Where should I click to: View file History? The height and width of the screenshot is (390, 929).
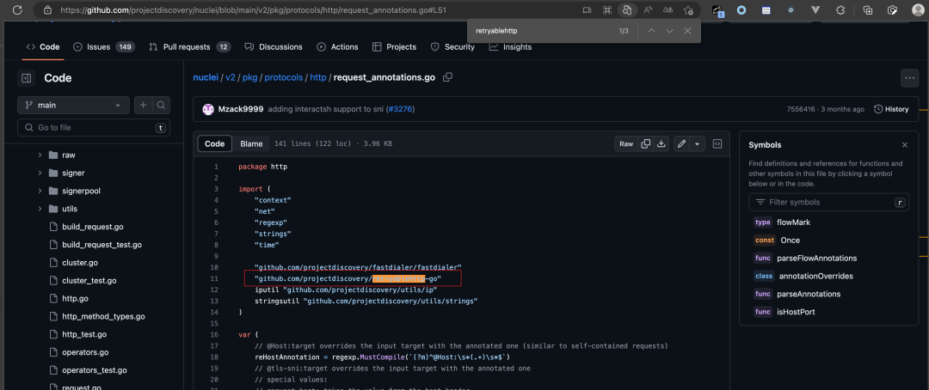point(891,109)
